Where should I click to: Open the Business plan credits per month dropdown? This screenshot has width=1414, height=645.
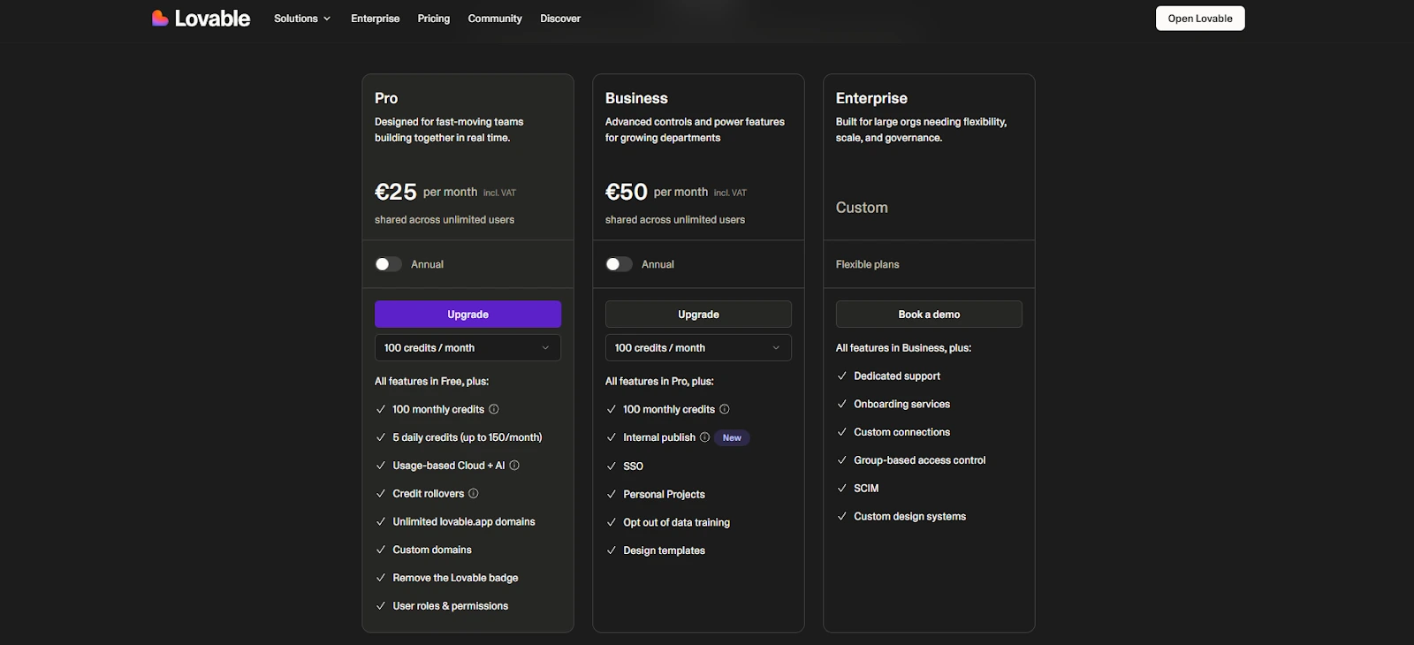698,348
